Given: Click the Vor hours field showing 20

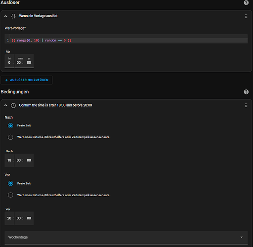Looking at the screenshot, I should click(x=9, y=218).
